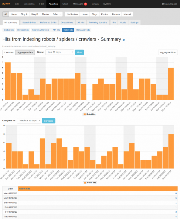180x219 pixels.
Task: Open the Compare to dropdown
Action: click(x=29, y=121)
